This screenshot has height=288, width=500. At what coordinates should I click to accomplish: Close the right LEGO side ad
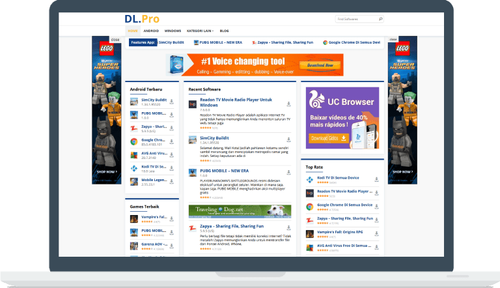393,39
